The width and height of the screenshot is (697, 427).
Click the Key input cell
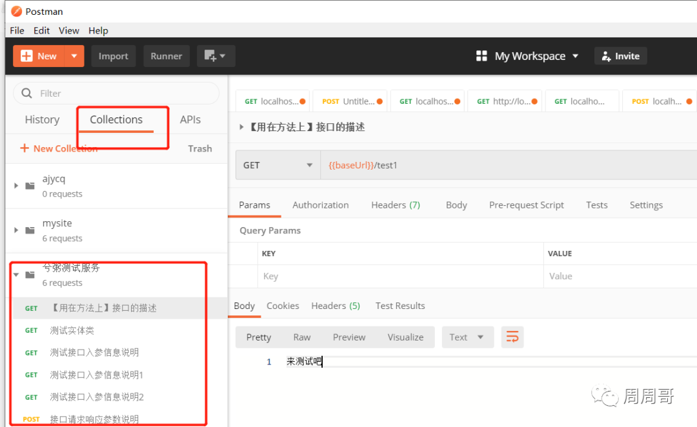click(401, 276)
